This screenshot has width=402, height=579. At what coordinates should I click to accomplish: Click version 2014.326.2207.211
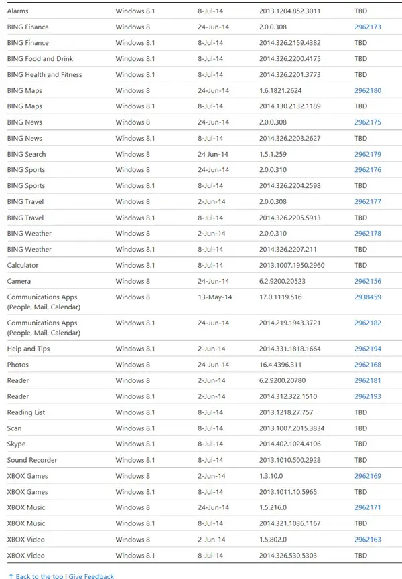point(288,249)
